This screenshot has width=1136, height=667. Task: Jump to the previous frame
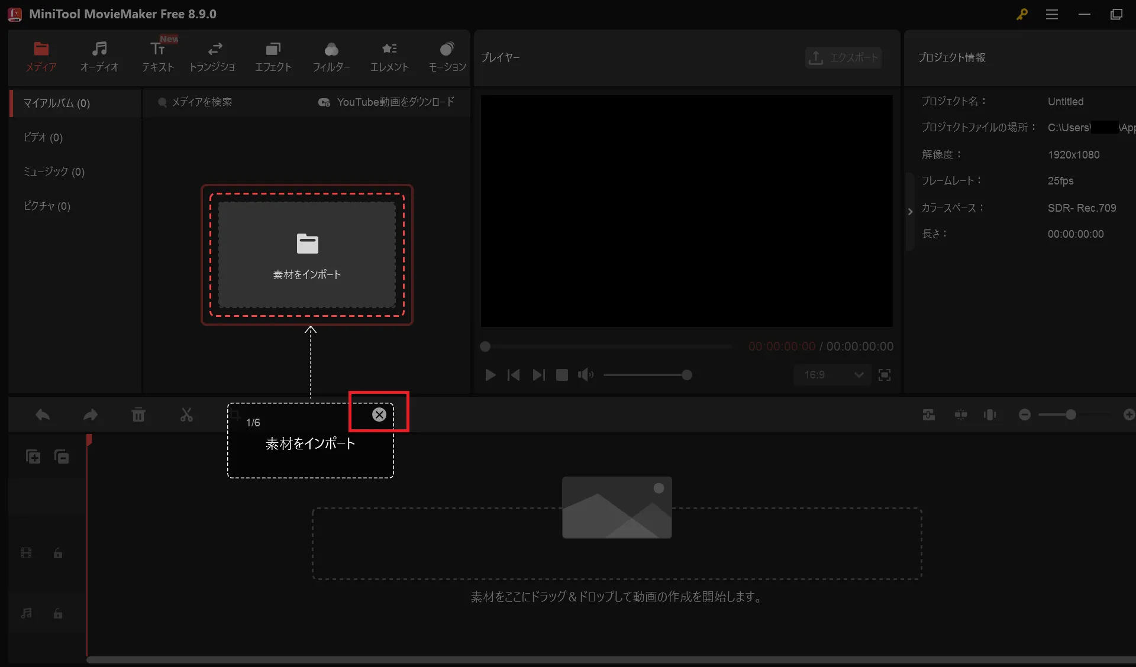[x=514, y=375]
